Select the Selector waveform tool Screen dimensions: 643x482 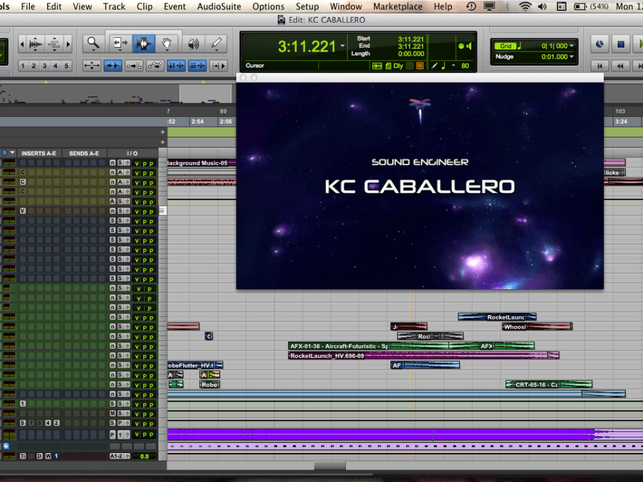[143, 43]
